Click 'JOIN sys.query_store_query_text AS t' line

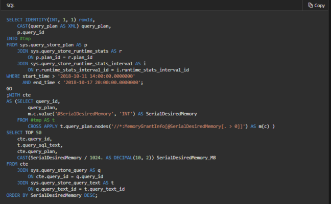tap(65, 183)
